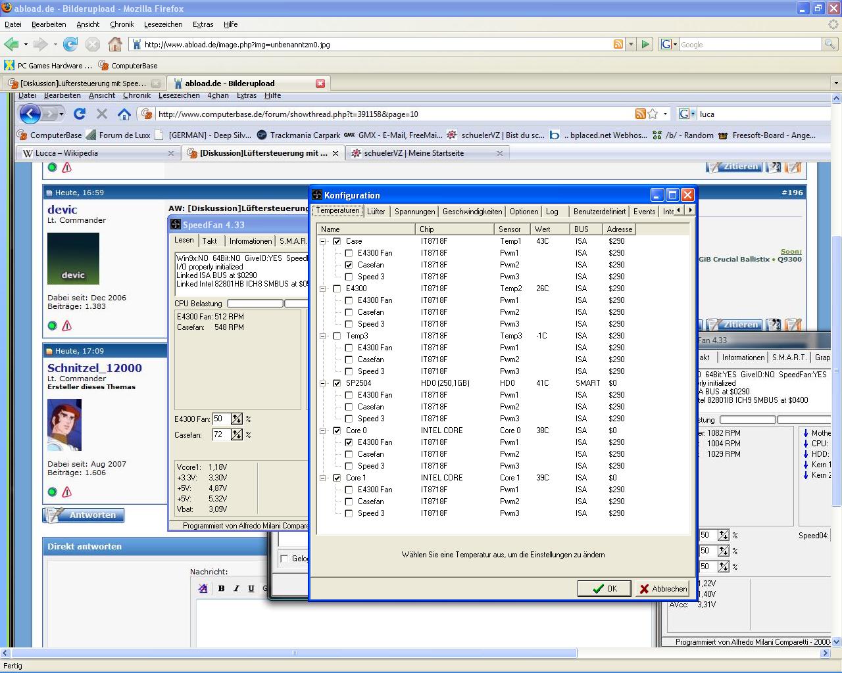This screenshot has height=673, width=842.
Task: Click Abbrechen in Konfiguration dialog
Action: click(x=662, y=589)
